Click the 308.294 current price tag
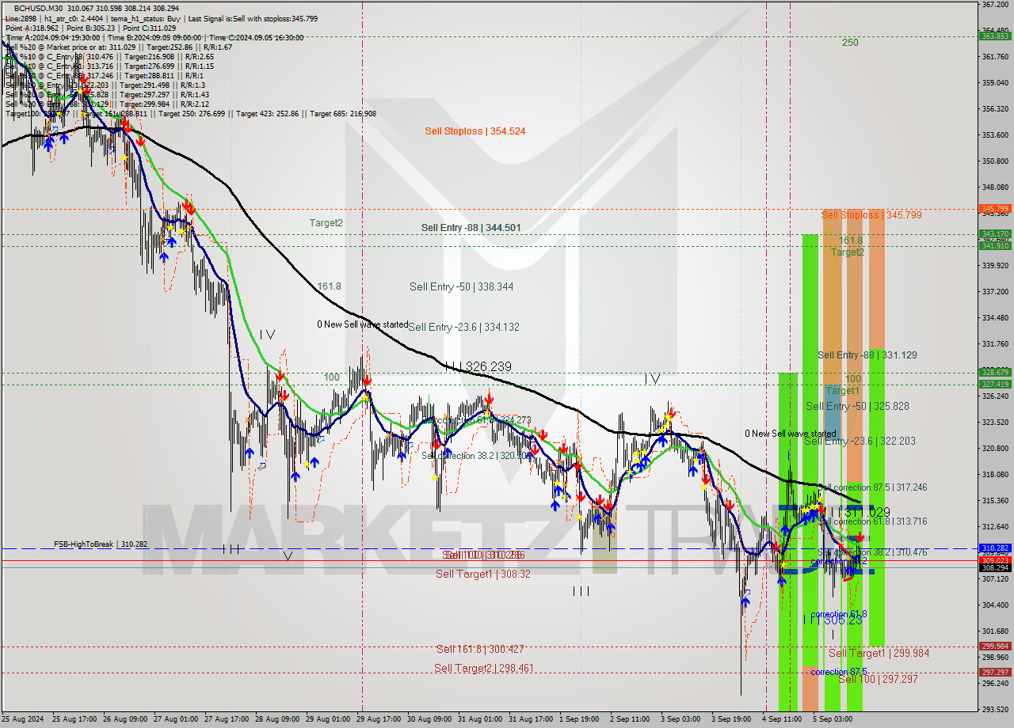 pyautogui.click(x=995, y=567)
